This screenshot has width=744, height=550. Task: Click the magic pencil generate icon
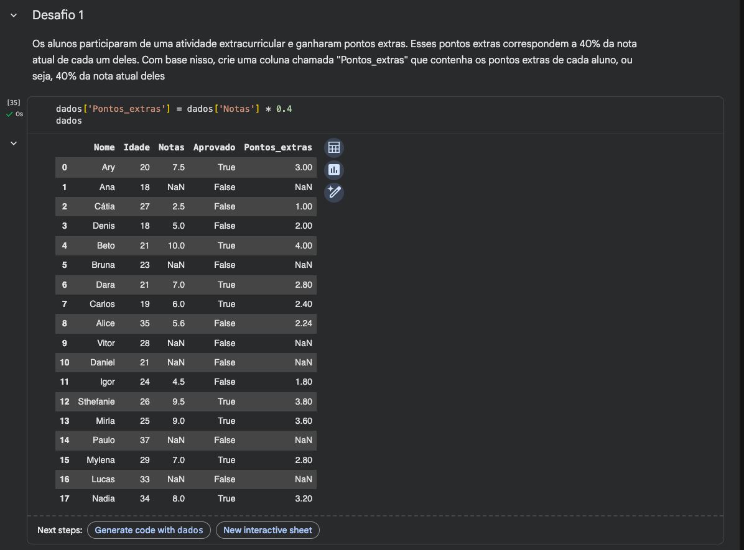pos(334,192)
